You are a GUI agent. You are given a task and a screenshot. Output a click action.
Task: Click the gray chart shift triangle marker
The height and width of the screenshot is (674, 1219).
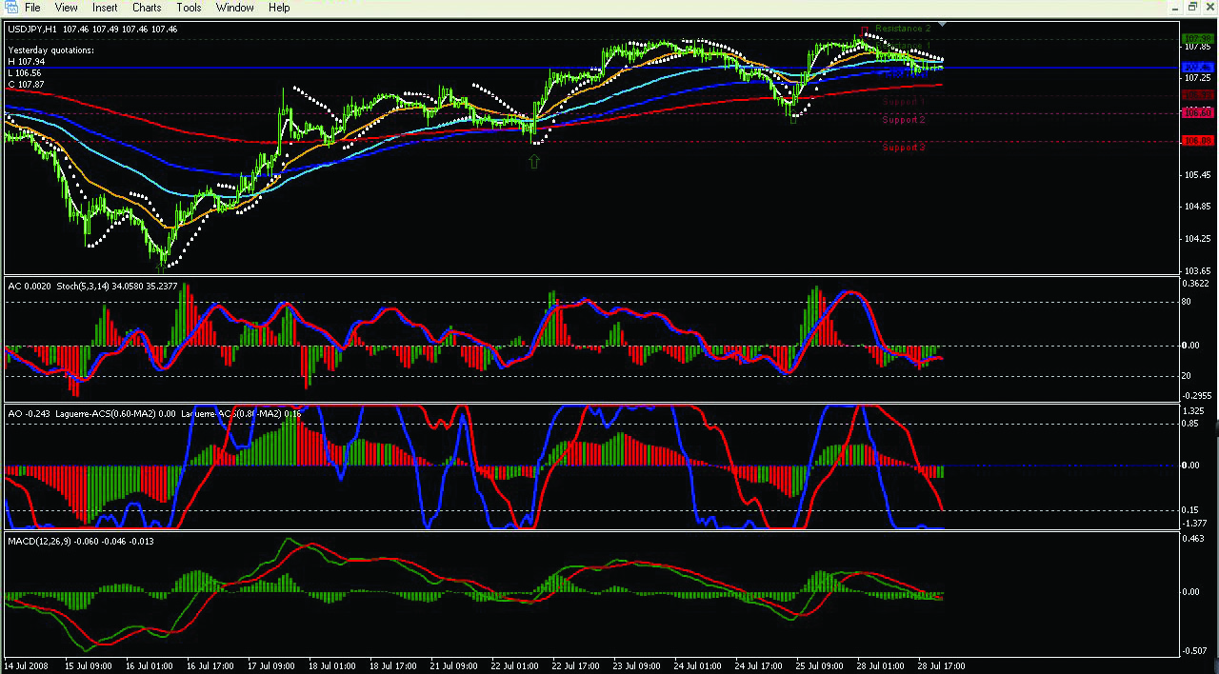coord(942,24)
